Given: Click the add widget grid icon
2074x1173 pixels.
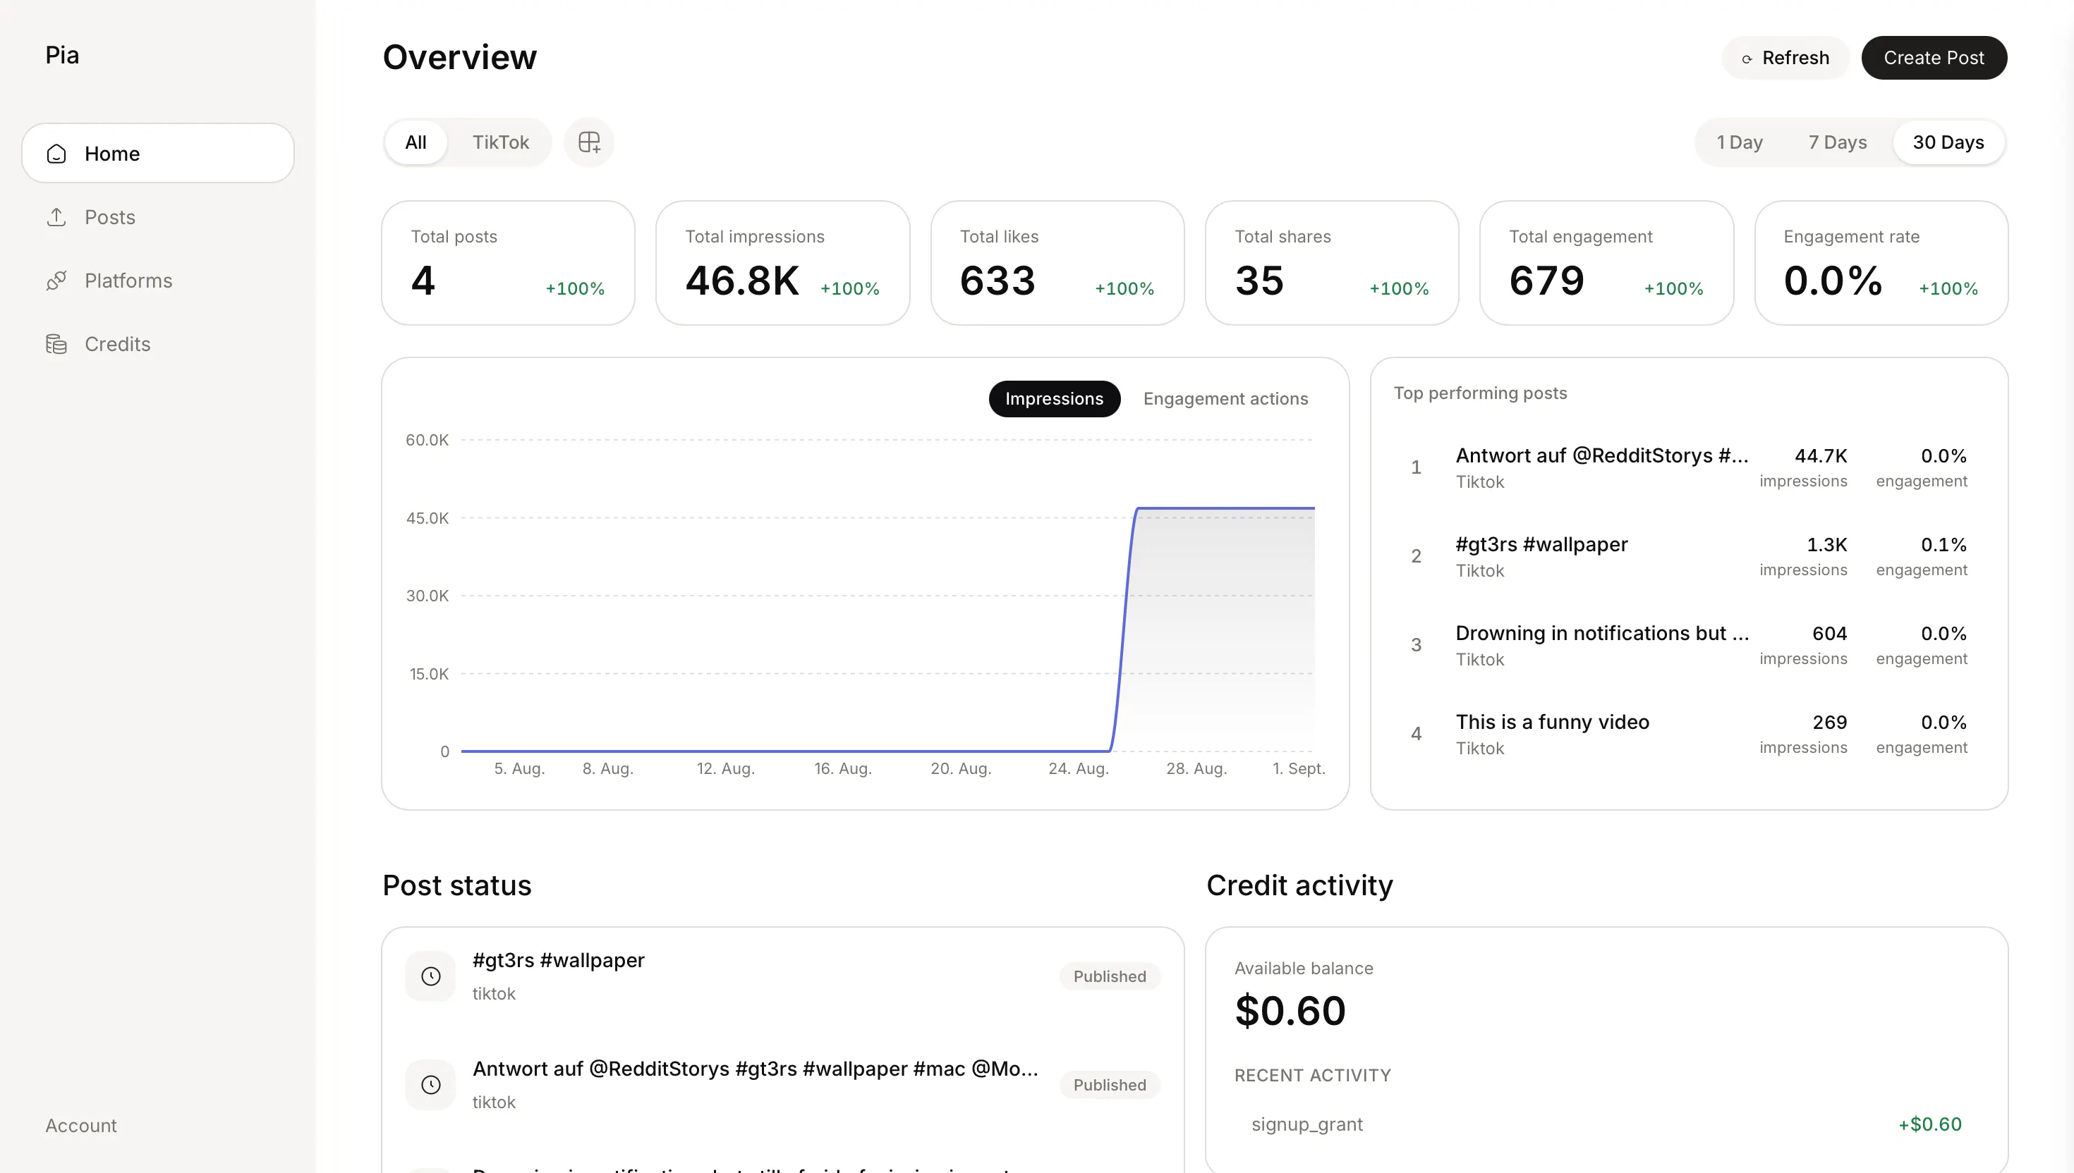Looking at the screenshot, I should [x=589, y=142].
